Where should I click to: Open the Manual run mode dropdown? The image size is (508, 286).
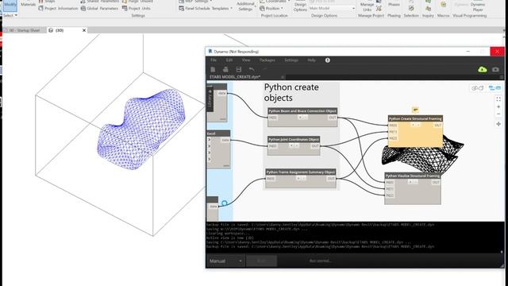pos(225,261)
